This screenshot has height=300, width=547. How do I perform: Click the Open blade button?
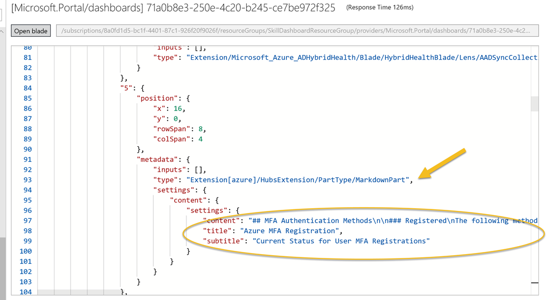click(x=31, y=30)
